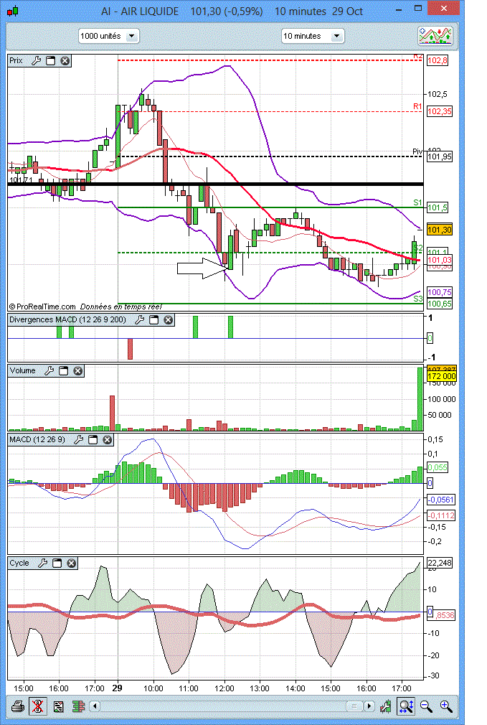The width and height of the screenshot is (487, 725).
Task: Maximize the Divergences MACD panel
Action: [x=154, y=319]
